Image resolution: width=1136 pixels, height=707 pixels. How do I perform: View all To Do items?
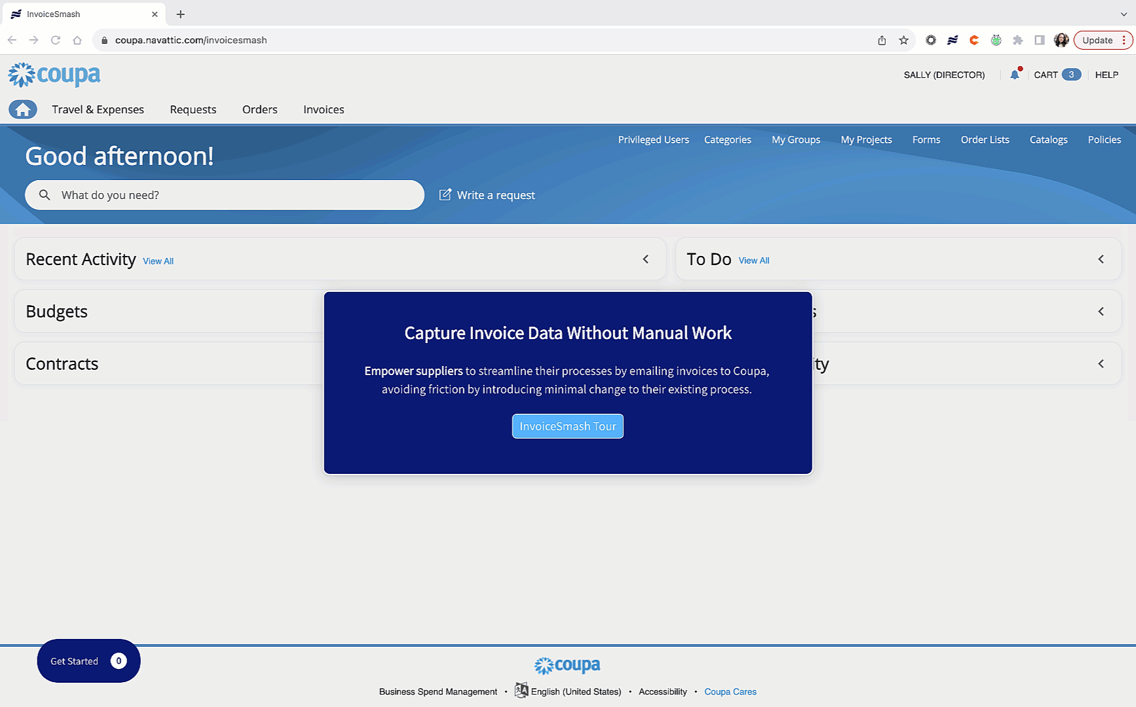[x=754, y=261]
